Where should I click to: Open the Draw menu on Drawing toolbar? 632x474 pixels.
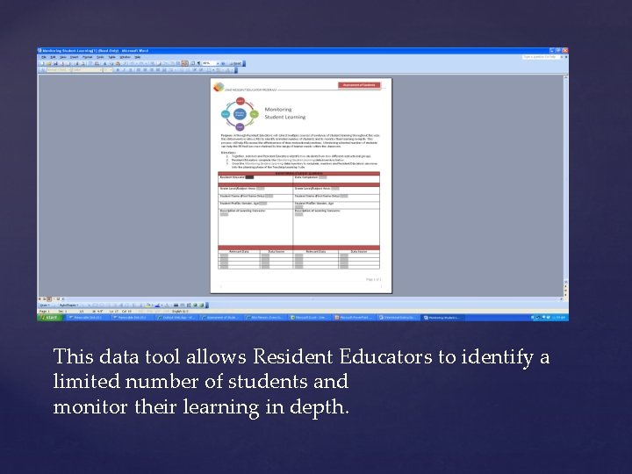point(45,305)
